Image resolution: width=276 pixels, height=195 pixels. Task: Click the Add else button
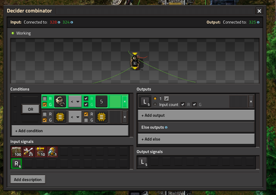tap(196, 139)
